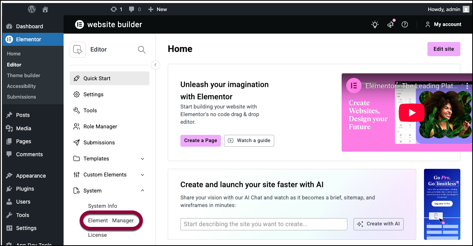This screenshot has width=473, height=246.
Task: Collapse the System section
Action: [x=142, y=191]
